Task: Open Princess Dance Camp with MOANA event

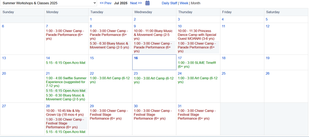Action: (x=197, y=35)
